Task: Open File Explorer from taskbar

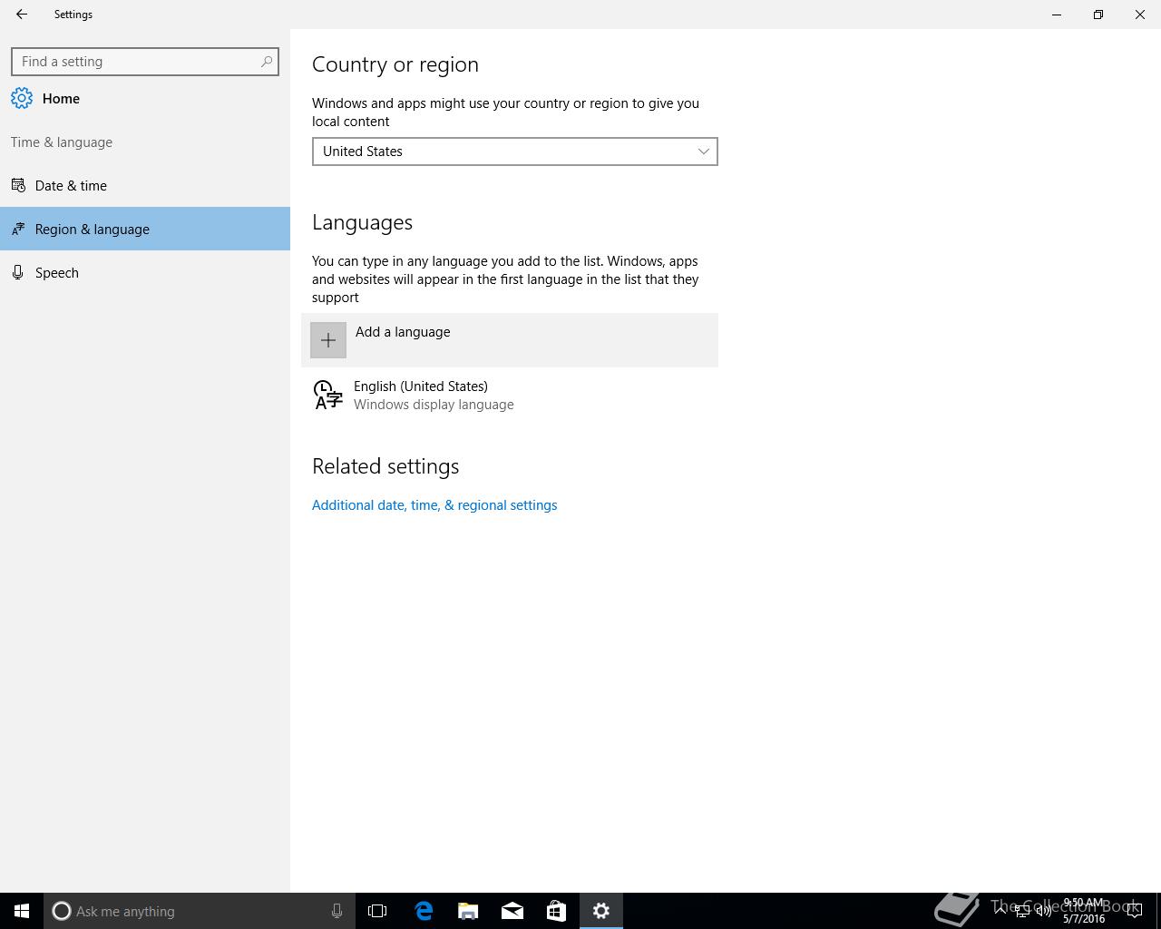Action: (x=468, y=911)
